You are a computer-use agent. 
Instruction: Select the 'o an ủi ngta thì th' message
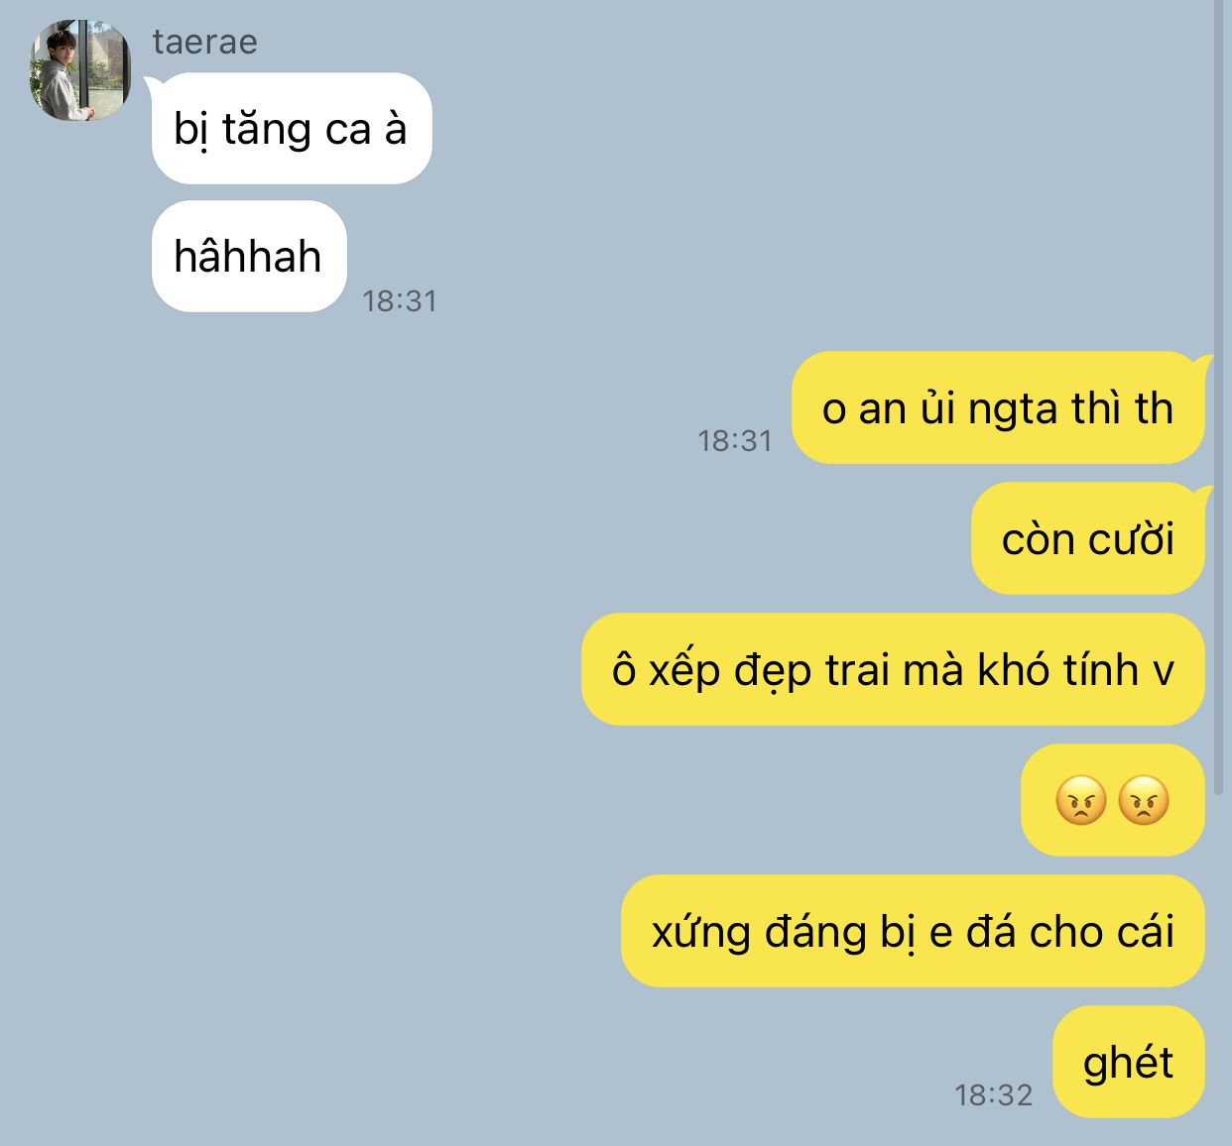(998, 407)
